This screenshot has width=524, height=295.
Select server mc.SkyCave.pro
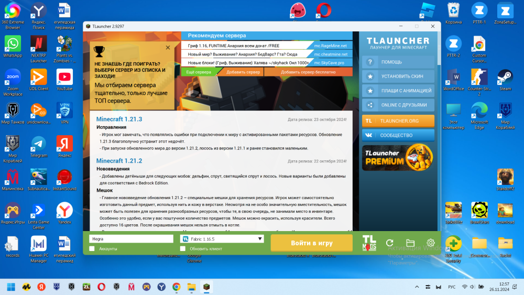click(329, 63)
